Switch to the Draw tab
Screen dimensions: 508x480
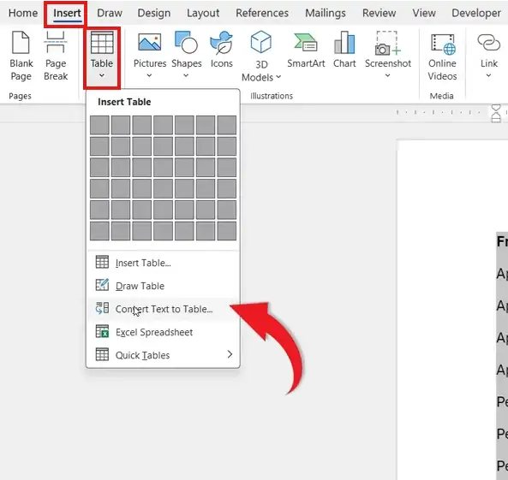click(x=110, y=13)
